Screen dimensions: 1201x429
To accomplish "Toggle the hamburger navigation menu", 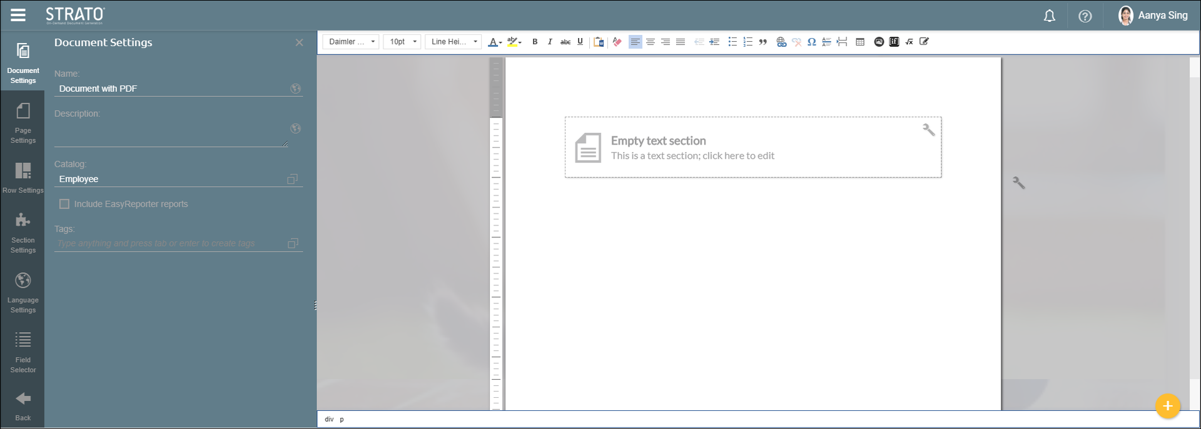I will [x=18, y=15].
